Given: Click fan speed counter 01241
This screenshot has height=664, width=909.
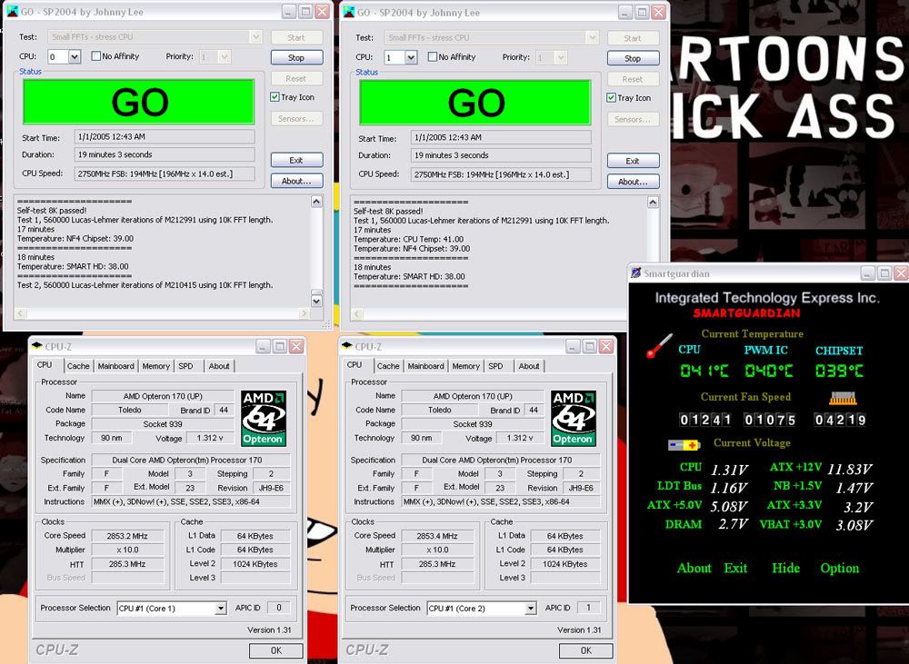Looking at the screenshot, I should pyautogui.click(x=705, y=420).
